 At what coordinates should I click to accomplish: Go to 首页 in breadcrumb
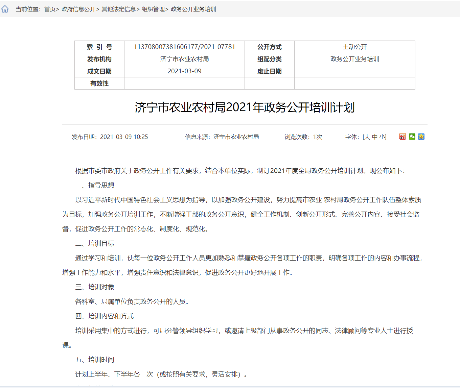coord(50,9)
